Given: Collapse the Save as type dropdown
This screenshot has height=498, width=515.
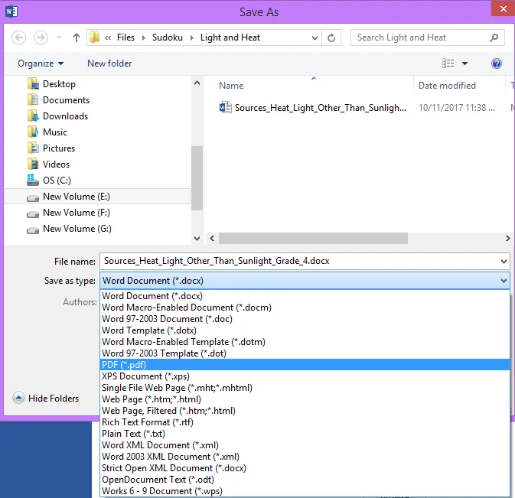Looking at the screenshot, I should (x=504, y=281).
